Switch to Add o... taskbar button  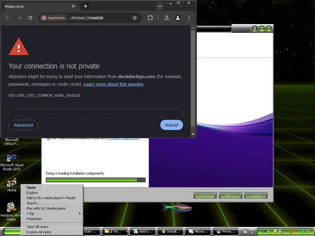(143, 232)
